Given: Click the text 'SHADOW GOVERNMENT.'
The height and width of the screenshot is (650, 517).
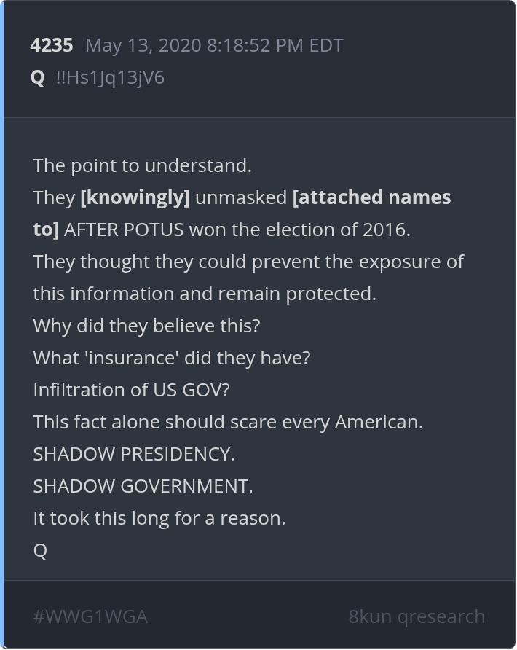Looking at the screenshot, I should 143,486.
